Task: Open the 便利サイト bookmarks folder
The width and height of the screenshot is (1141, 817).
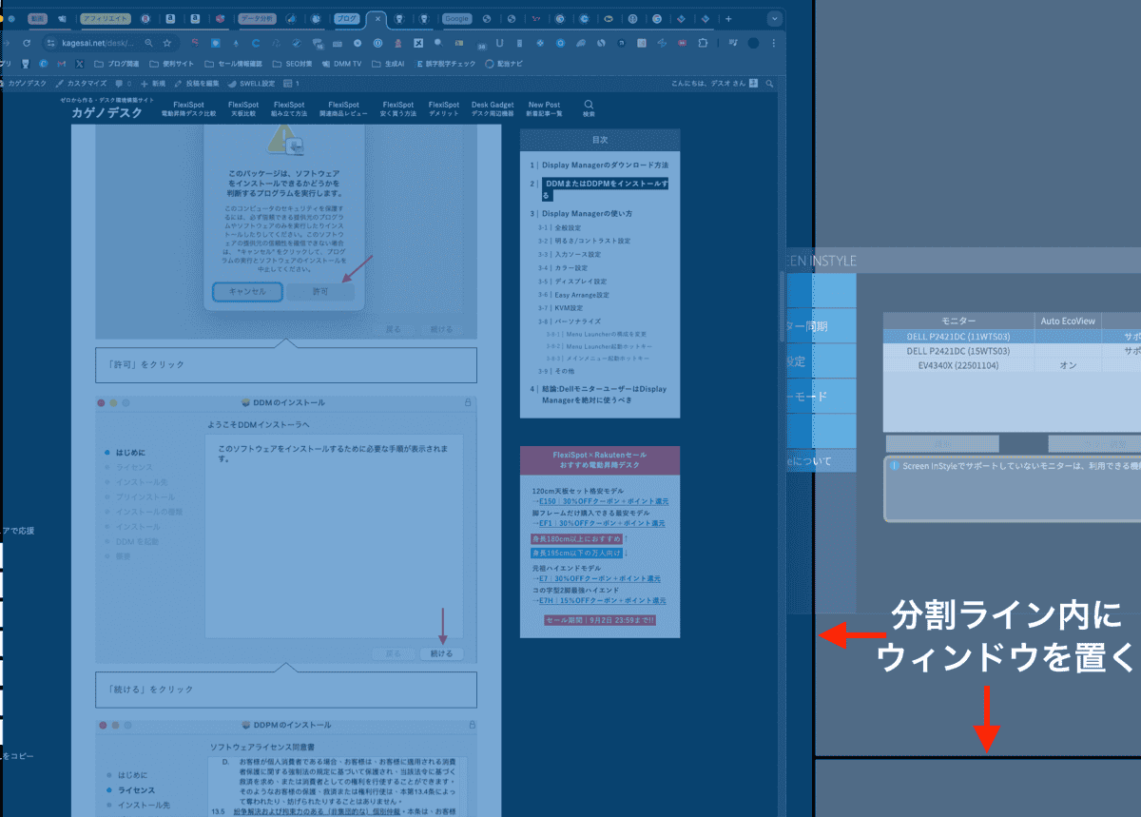Action: (x=172, y=64)
